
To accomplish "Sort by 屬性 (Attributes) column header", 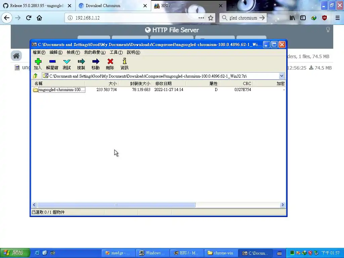I will tap(203, 84).
